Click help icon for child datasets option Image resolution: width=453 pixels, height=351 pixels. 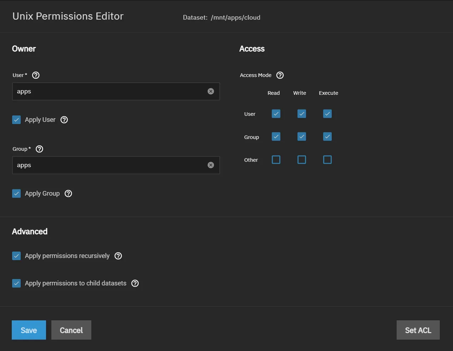click(135, 283)
